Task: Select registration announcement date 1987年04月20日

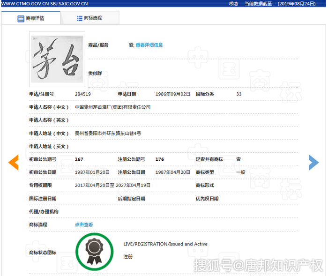Action: click(173, 172)
